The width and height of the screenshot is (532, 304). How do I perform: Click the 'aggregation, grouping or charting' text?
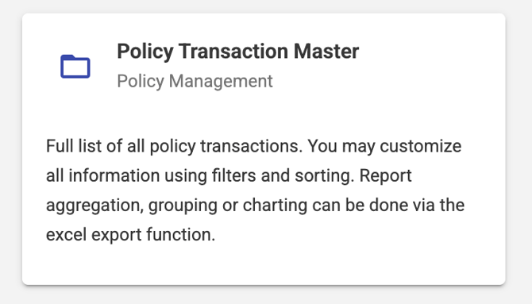pyautogui.click(x=176, y=206)
